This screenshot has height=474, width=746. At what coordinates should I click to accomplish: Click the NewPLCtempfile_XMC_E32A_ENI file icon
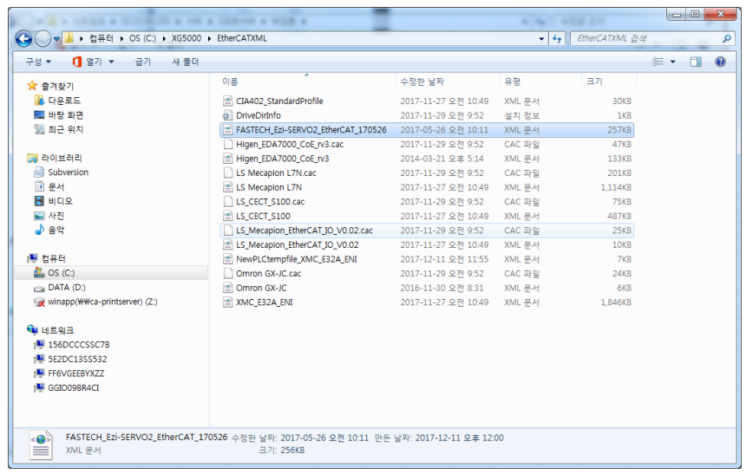tap(228, 259)
